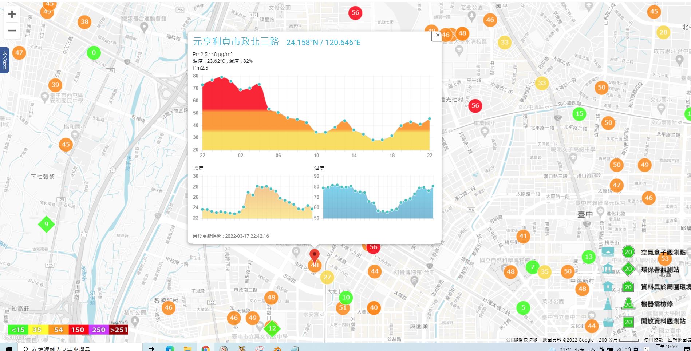The width and height of the screenshot is (691, 351).
Task: Open the orange 51 sensor marker
Action: [x=343, y=307]
